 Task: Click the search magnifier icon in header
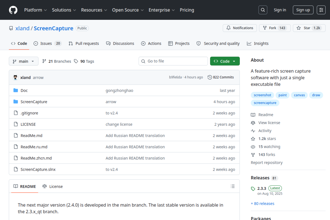(263, 10)
